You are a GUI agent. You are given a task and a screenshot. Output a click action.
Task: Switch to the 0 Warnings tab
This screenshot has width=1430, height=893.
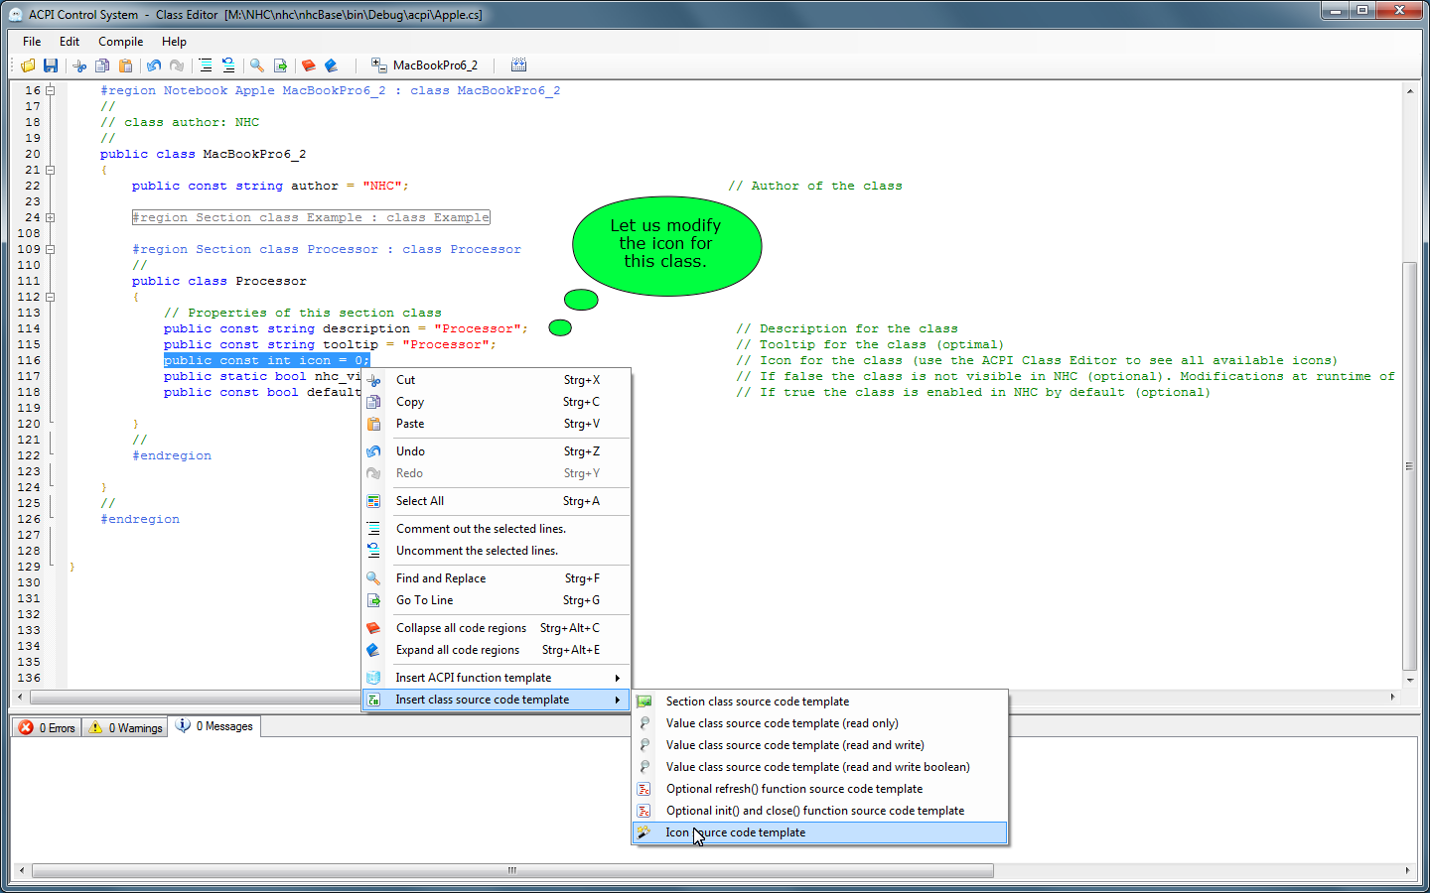point(126,727)
